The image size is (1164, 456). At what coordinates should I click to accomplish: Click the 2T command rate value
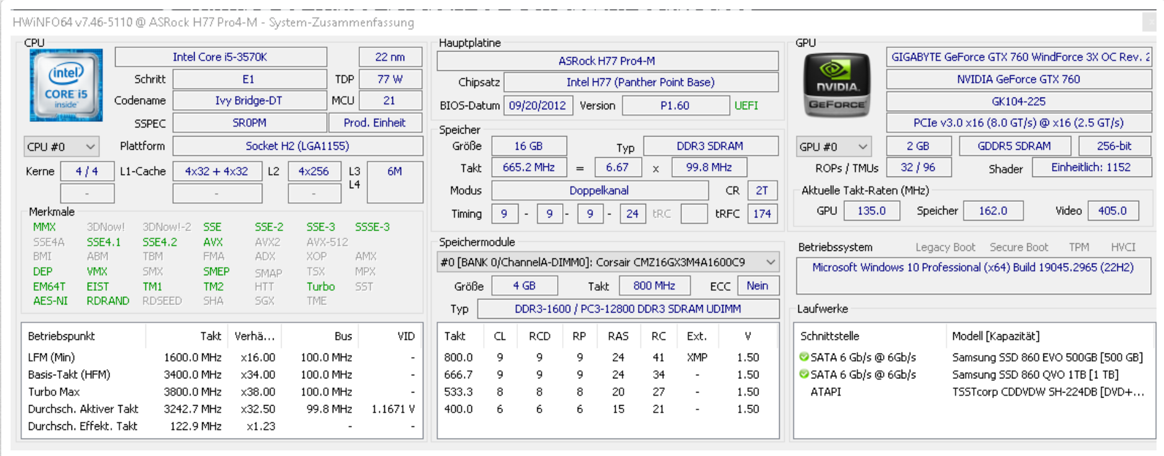click(x=762, y=191)
